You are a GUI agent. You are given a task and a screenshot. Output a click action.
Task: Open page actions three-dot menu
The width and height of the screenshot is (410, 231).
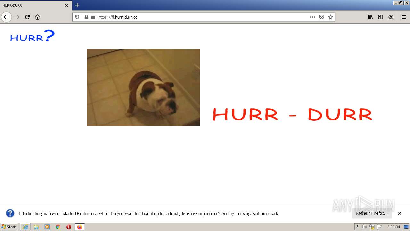point(313,17)
